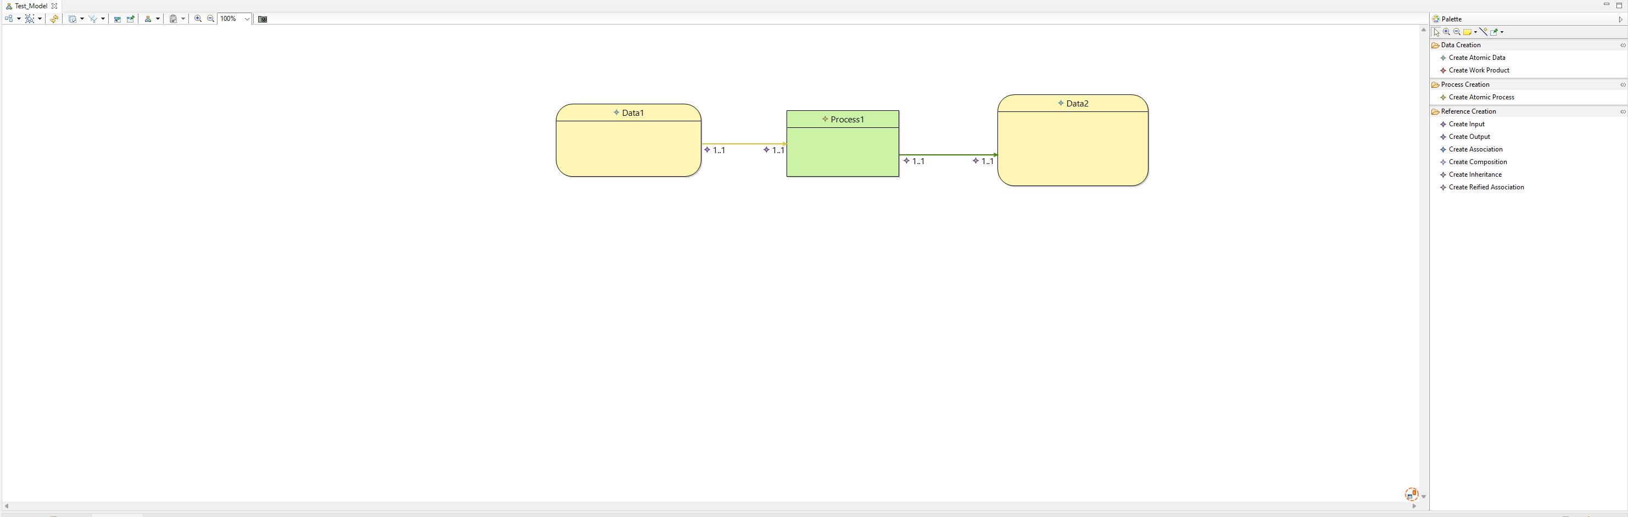
Task: Select the Test_Model editor tab
Action: 31,5
